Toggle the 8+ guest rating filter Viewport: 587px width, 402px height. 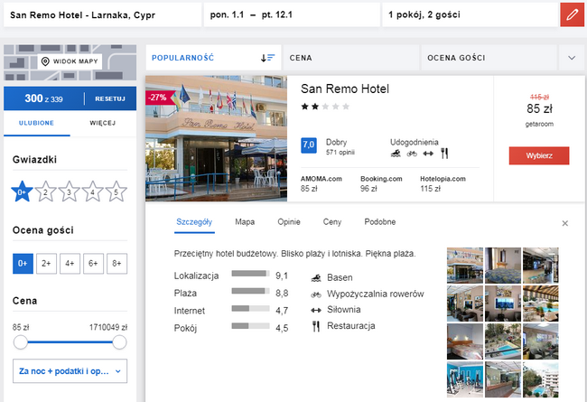click(x=116, y=264)
